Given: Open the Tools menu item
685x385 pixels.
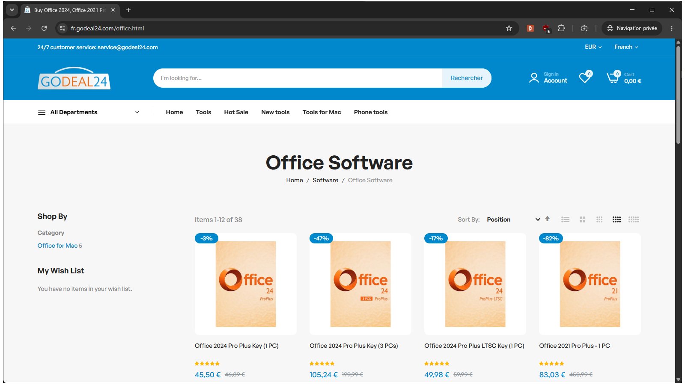Looking at the screenshot, I should (x=203, y=112).
